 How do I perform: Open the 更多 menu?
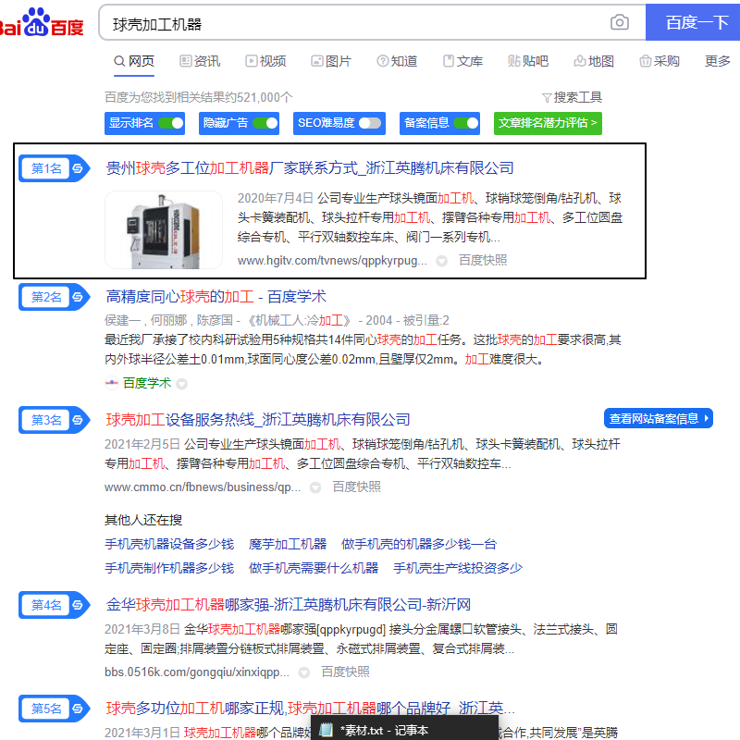click(717, 61)
